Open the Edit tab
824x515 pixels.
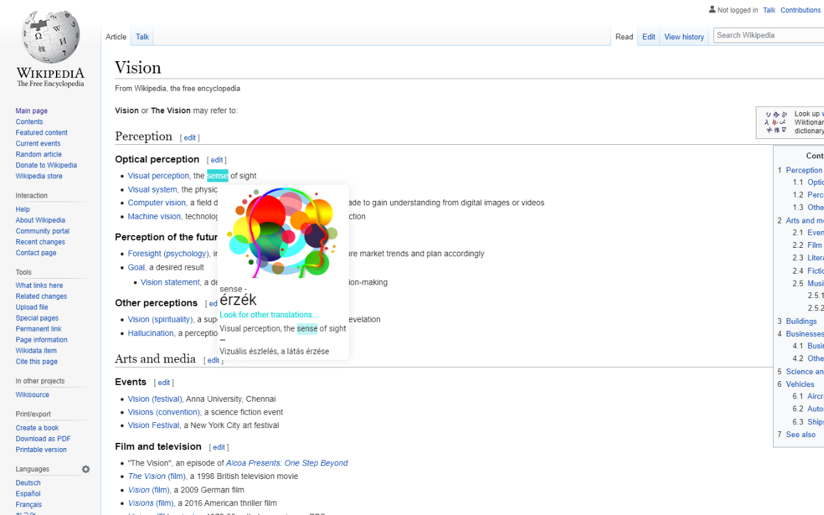[x=648, y=37]
